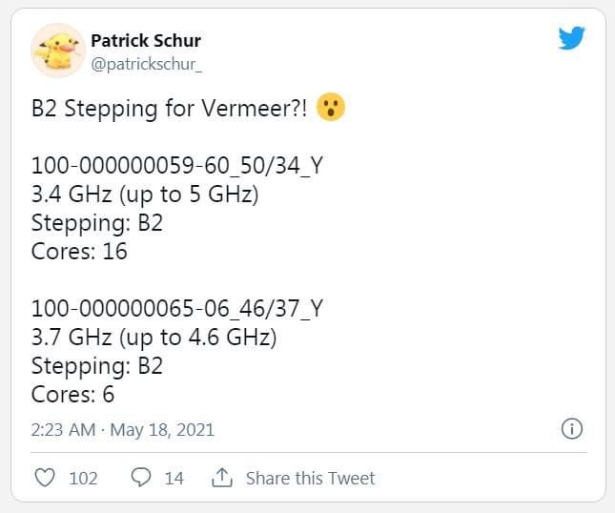The image size is (615, 513).
Task: Click the 14 replies count
Action: 174,478
